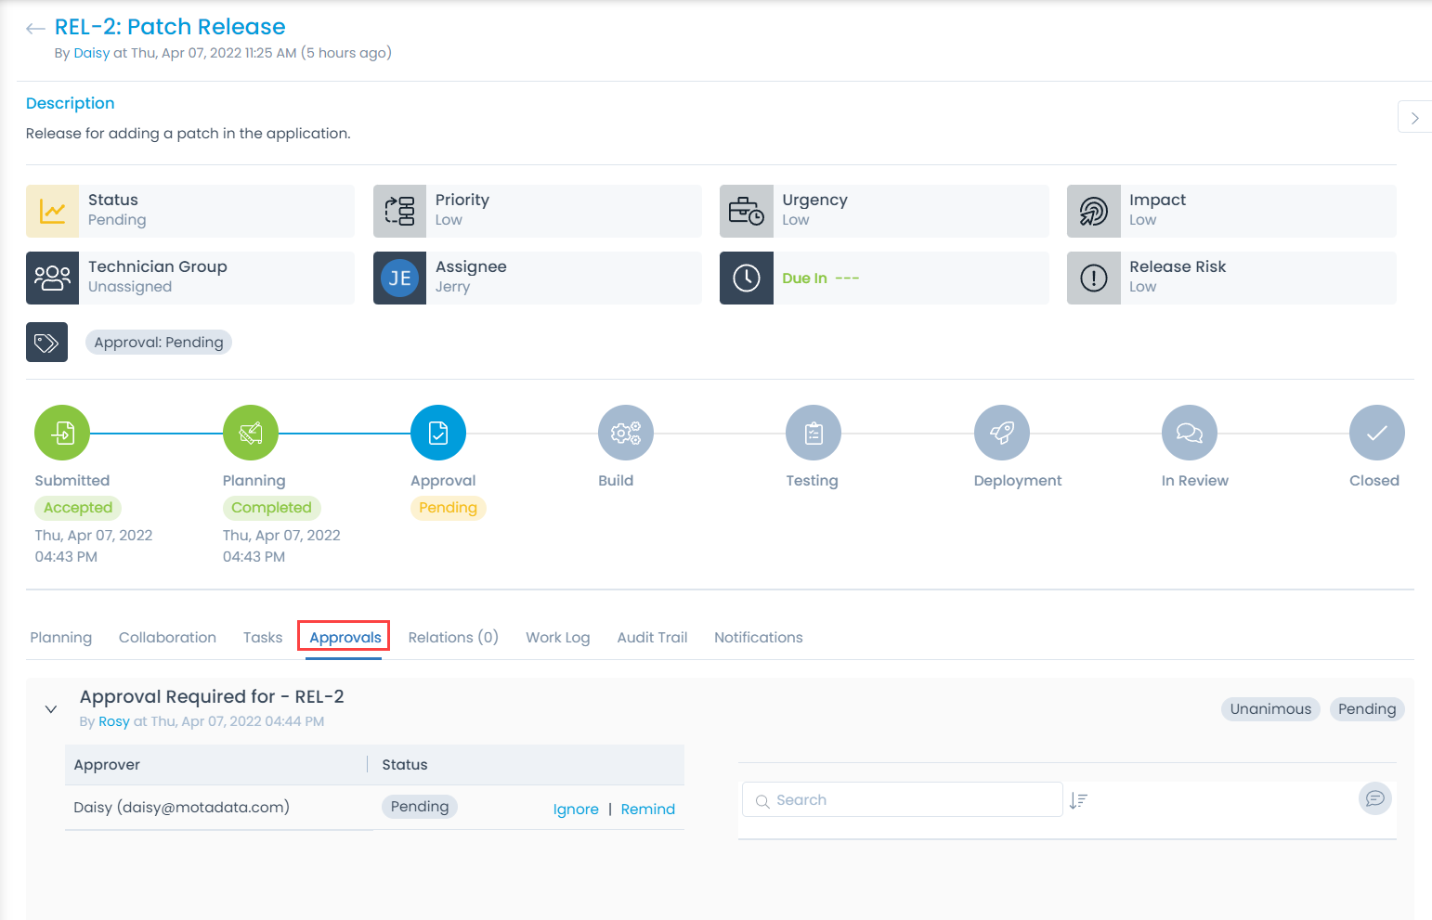Open the Audit Trail tab
The image size is (1432, 920).
click(652, 638)
